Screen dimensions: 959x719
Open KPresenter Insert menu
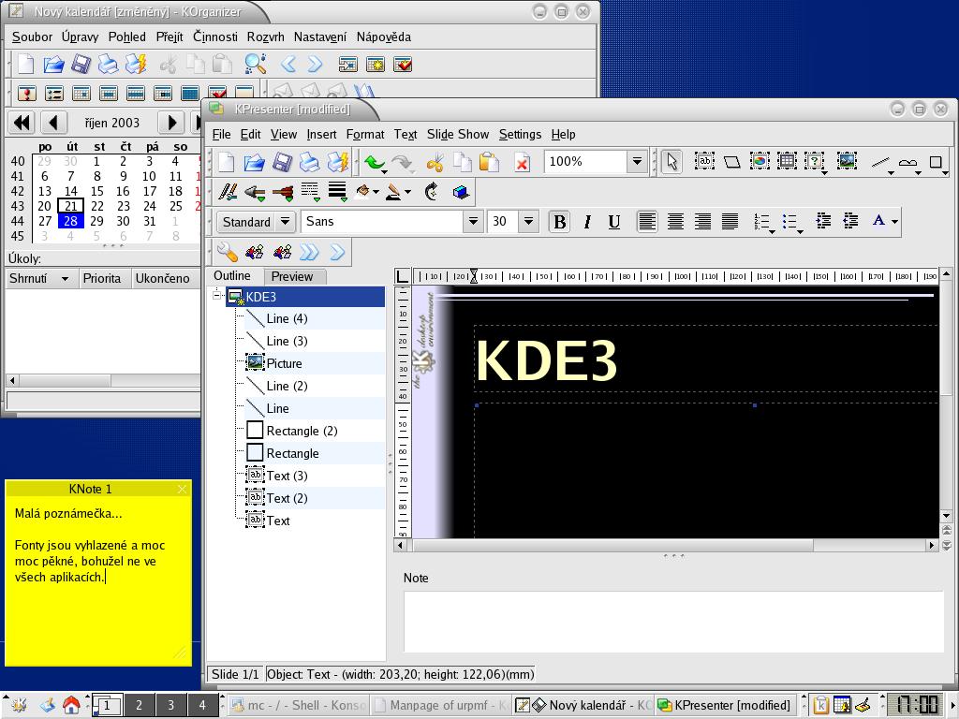coord(321,134)
